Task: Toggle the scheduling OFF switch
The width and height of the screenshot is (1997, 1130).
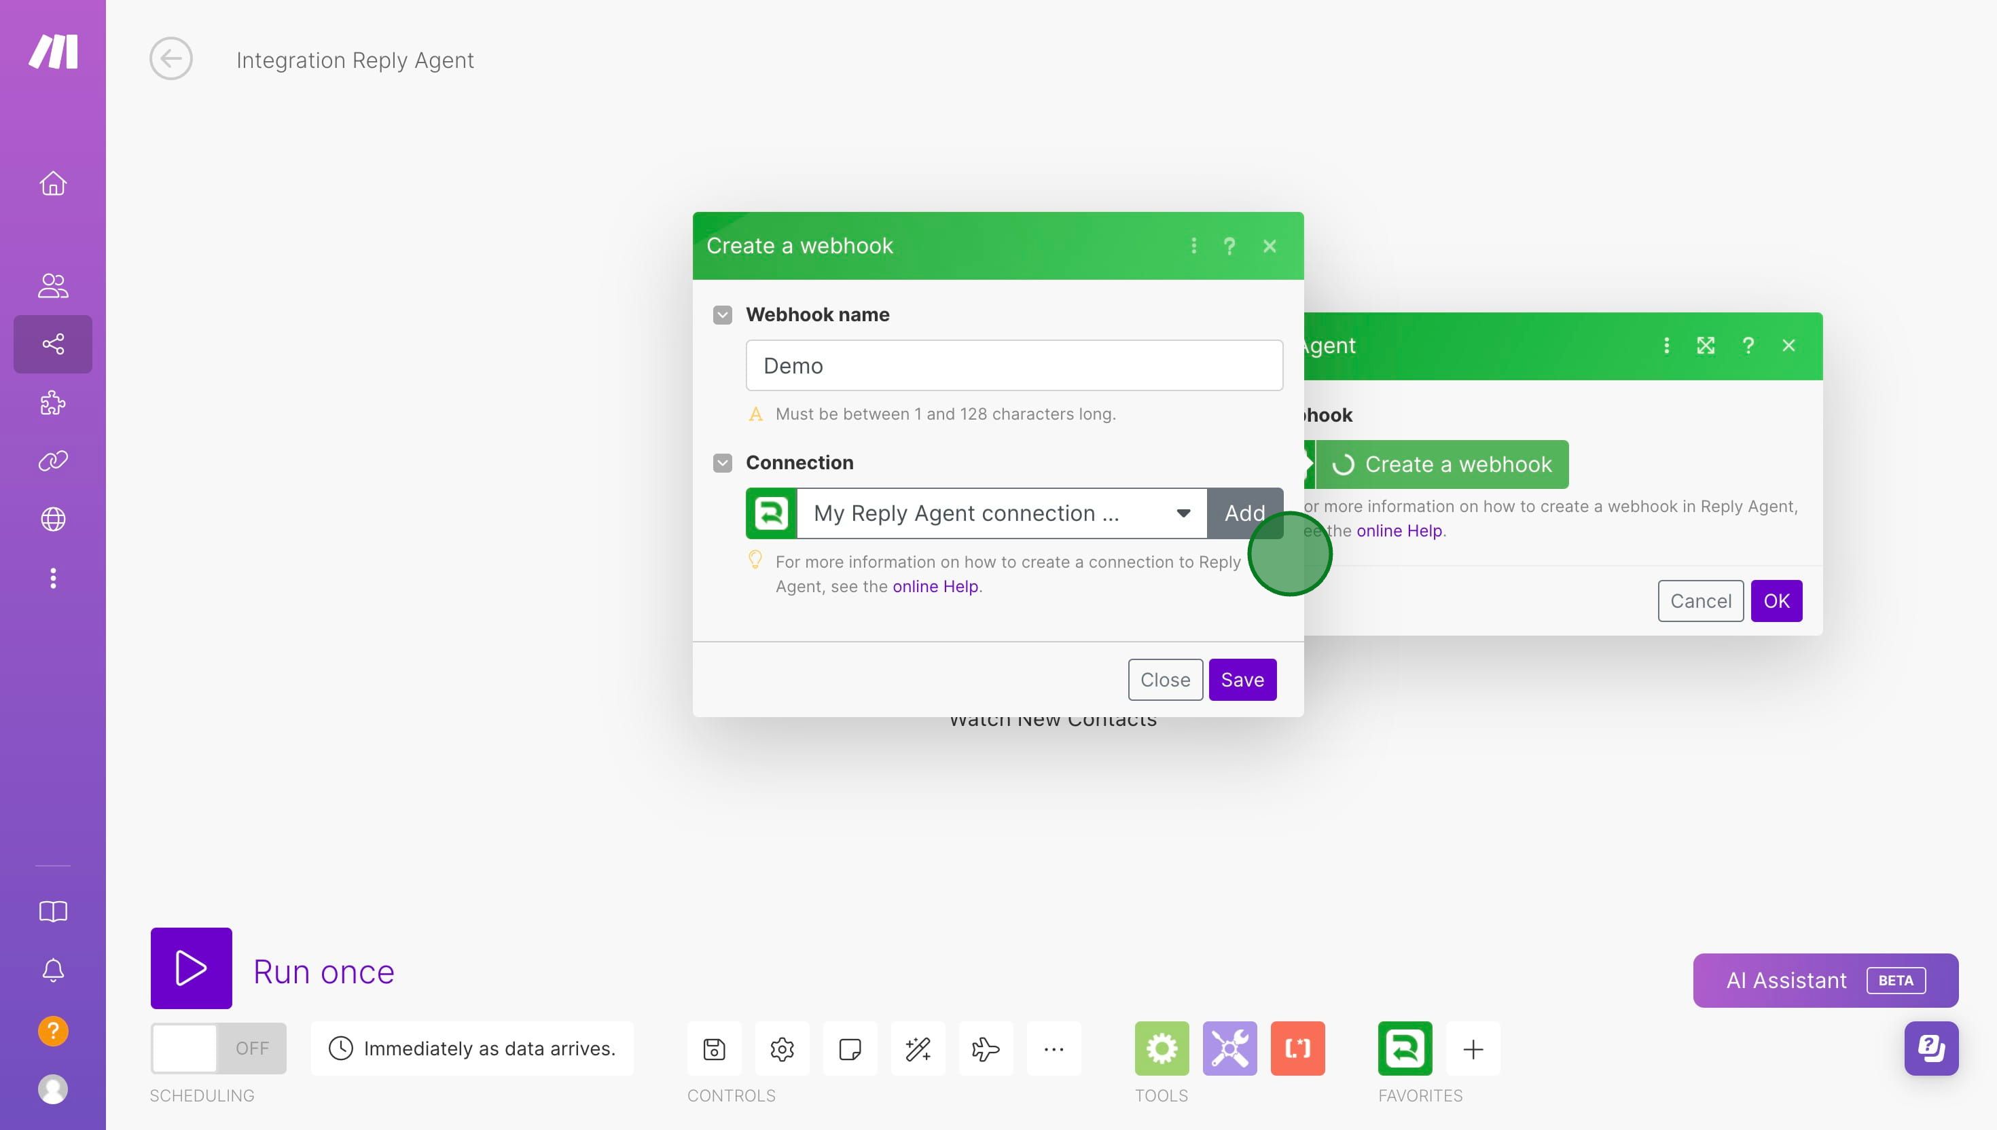Action: pyautogui.click(x=218, y=1049)
